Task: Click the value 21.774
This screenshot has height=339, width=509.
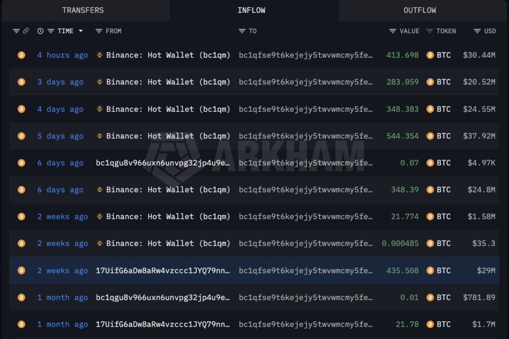Action: tap(405, 217)
